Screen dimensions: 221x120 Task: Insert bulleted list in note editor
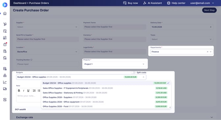39,91
